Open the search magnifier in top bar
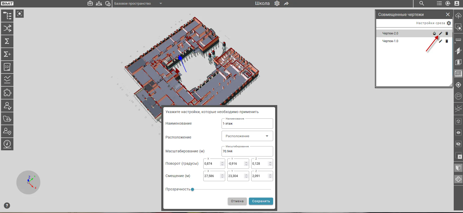Image resolution: width=463 pixels, height=213 pixels. (422, 3)
